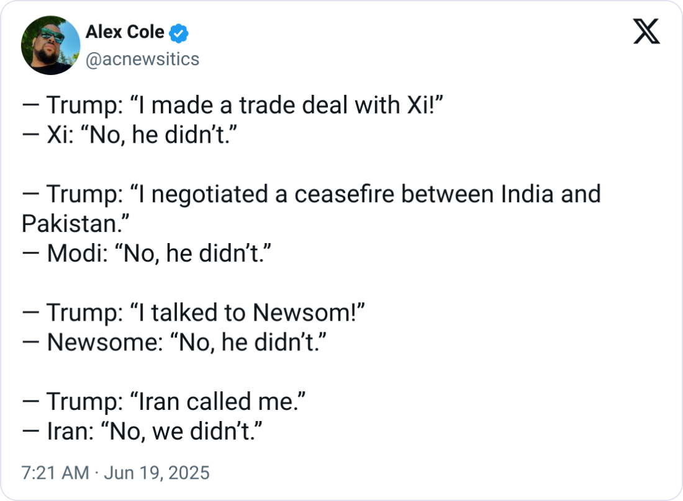Click the ceasefire between India line
The image size is (683, 501).
point(310,195)
